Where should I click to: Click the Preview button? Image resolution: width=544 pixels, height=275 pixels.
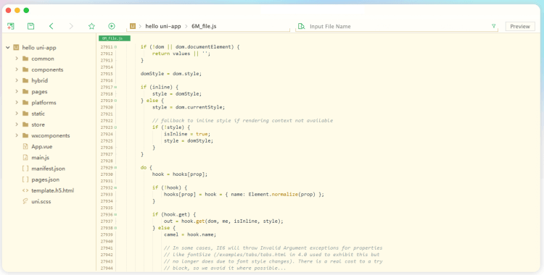pyautogui.click(x=520, y=26)
